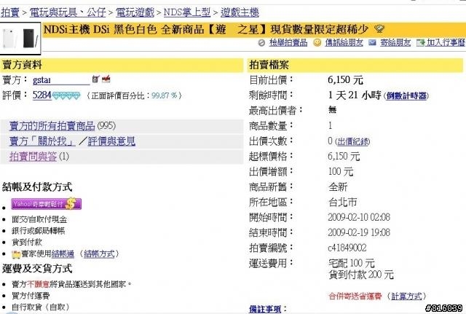Click the trophy icon after the listing title
The width and height of the screenshot is (466, 314).
(379, 29)
